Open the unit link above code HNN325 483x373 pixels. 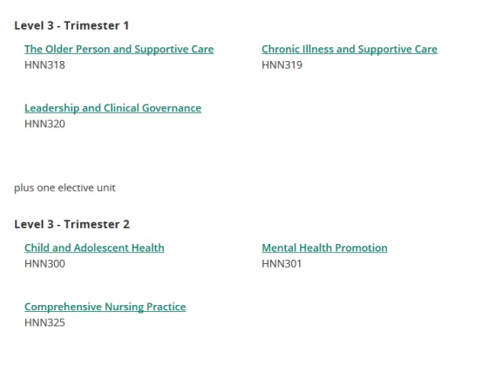click(105, 307)
